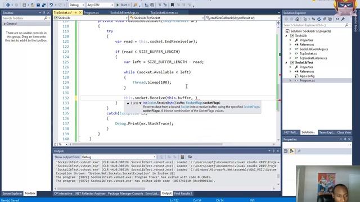Open the Any CPU platform dropdown
This screenshot has height=202, width=360.
tap(100, 5)
